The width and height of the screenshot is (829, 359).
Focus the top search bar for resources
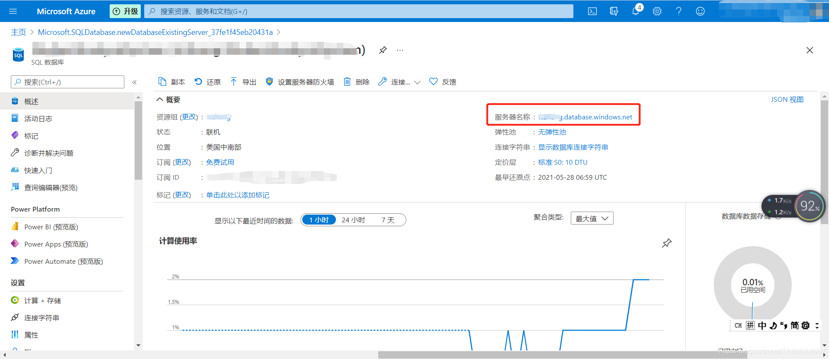[x=359, y=11]
